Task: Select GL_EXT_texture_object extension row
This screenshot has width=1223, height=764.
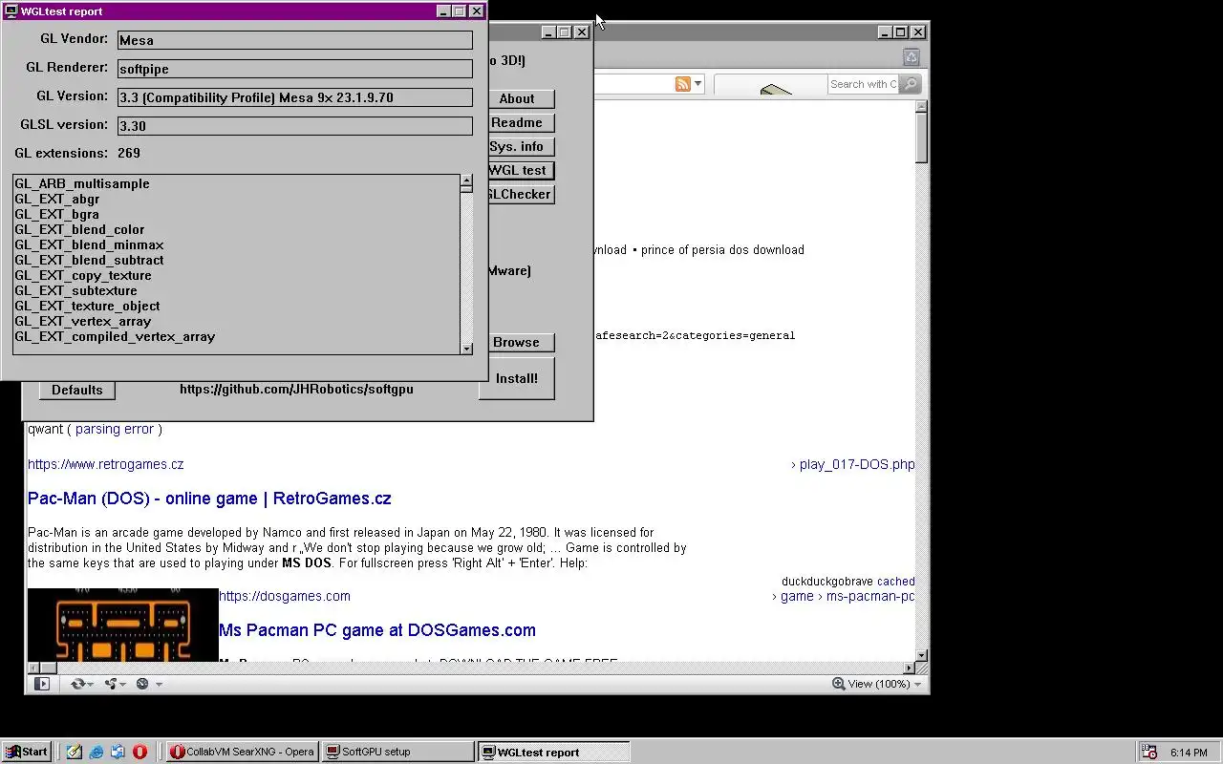Action: (x=237, y=306)
